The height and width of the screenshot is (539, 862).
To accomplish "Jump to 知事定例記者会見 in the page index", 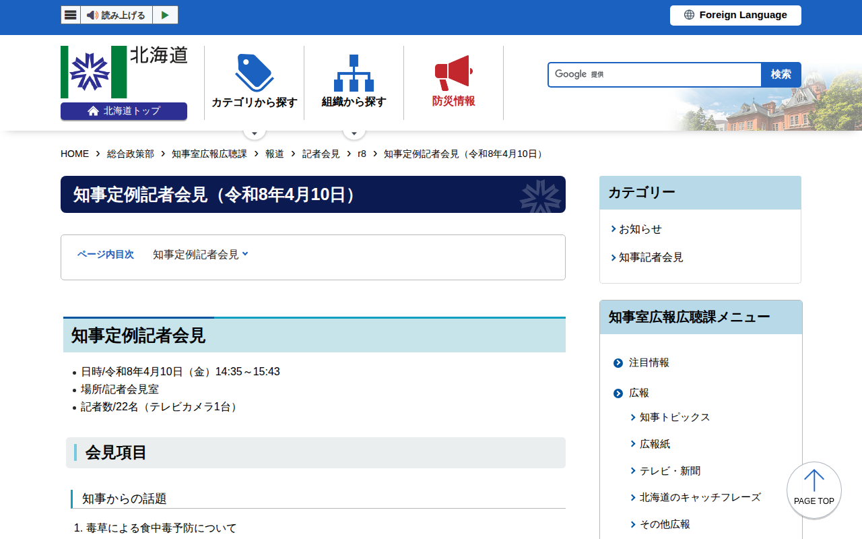I will tap(200, 255).
